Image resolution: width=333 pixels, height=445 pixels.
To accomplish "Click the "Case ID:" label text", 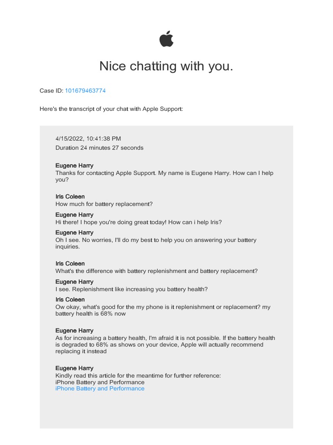I will pyautogui.click(x=51, y=91).
